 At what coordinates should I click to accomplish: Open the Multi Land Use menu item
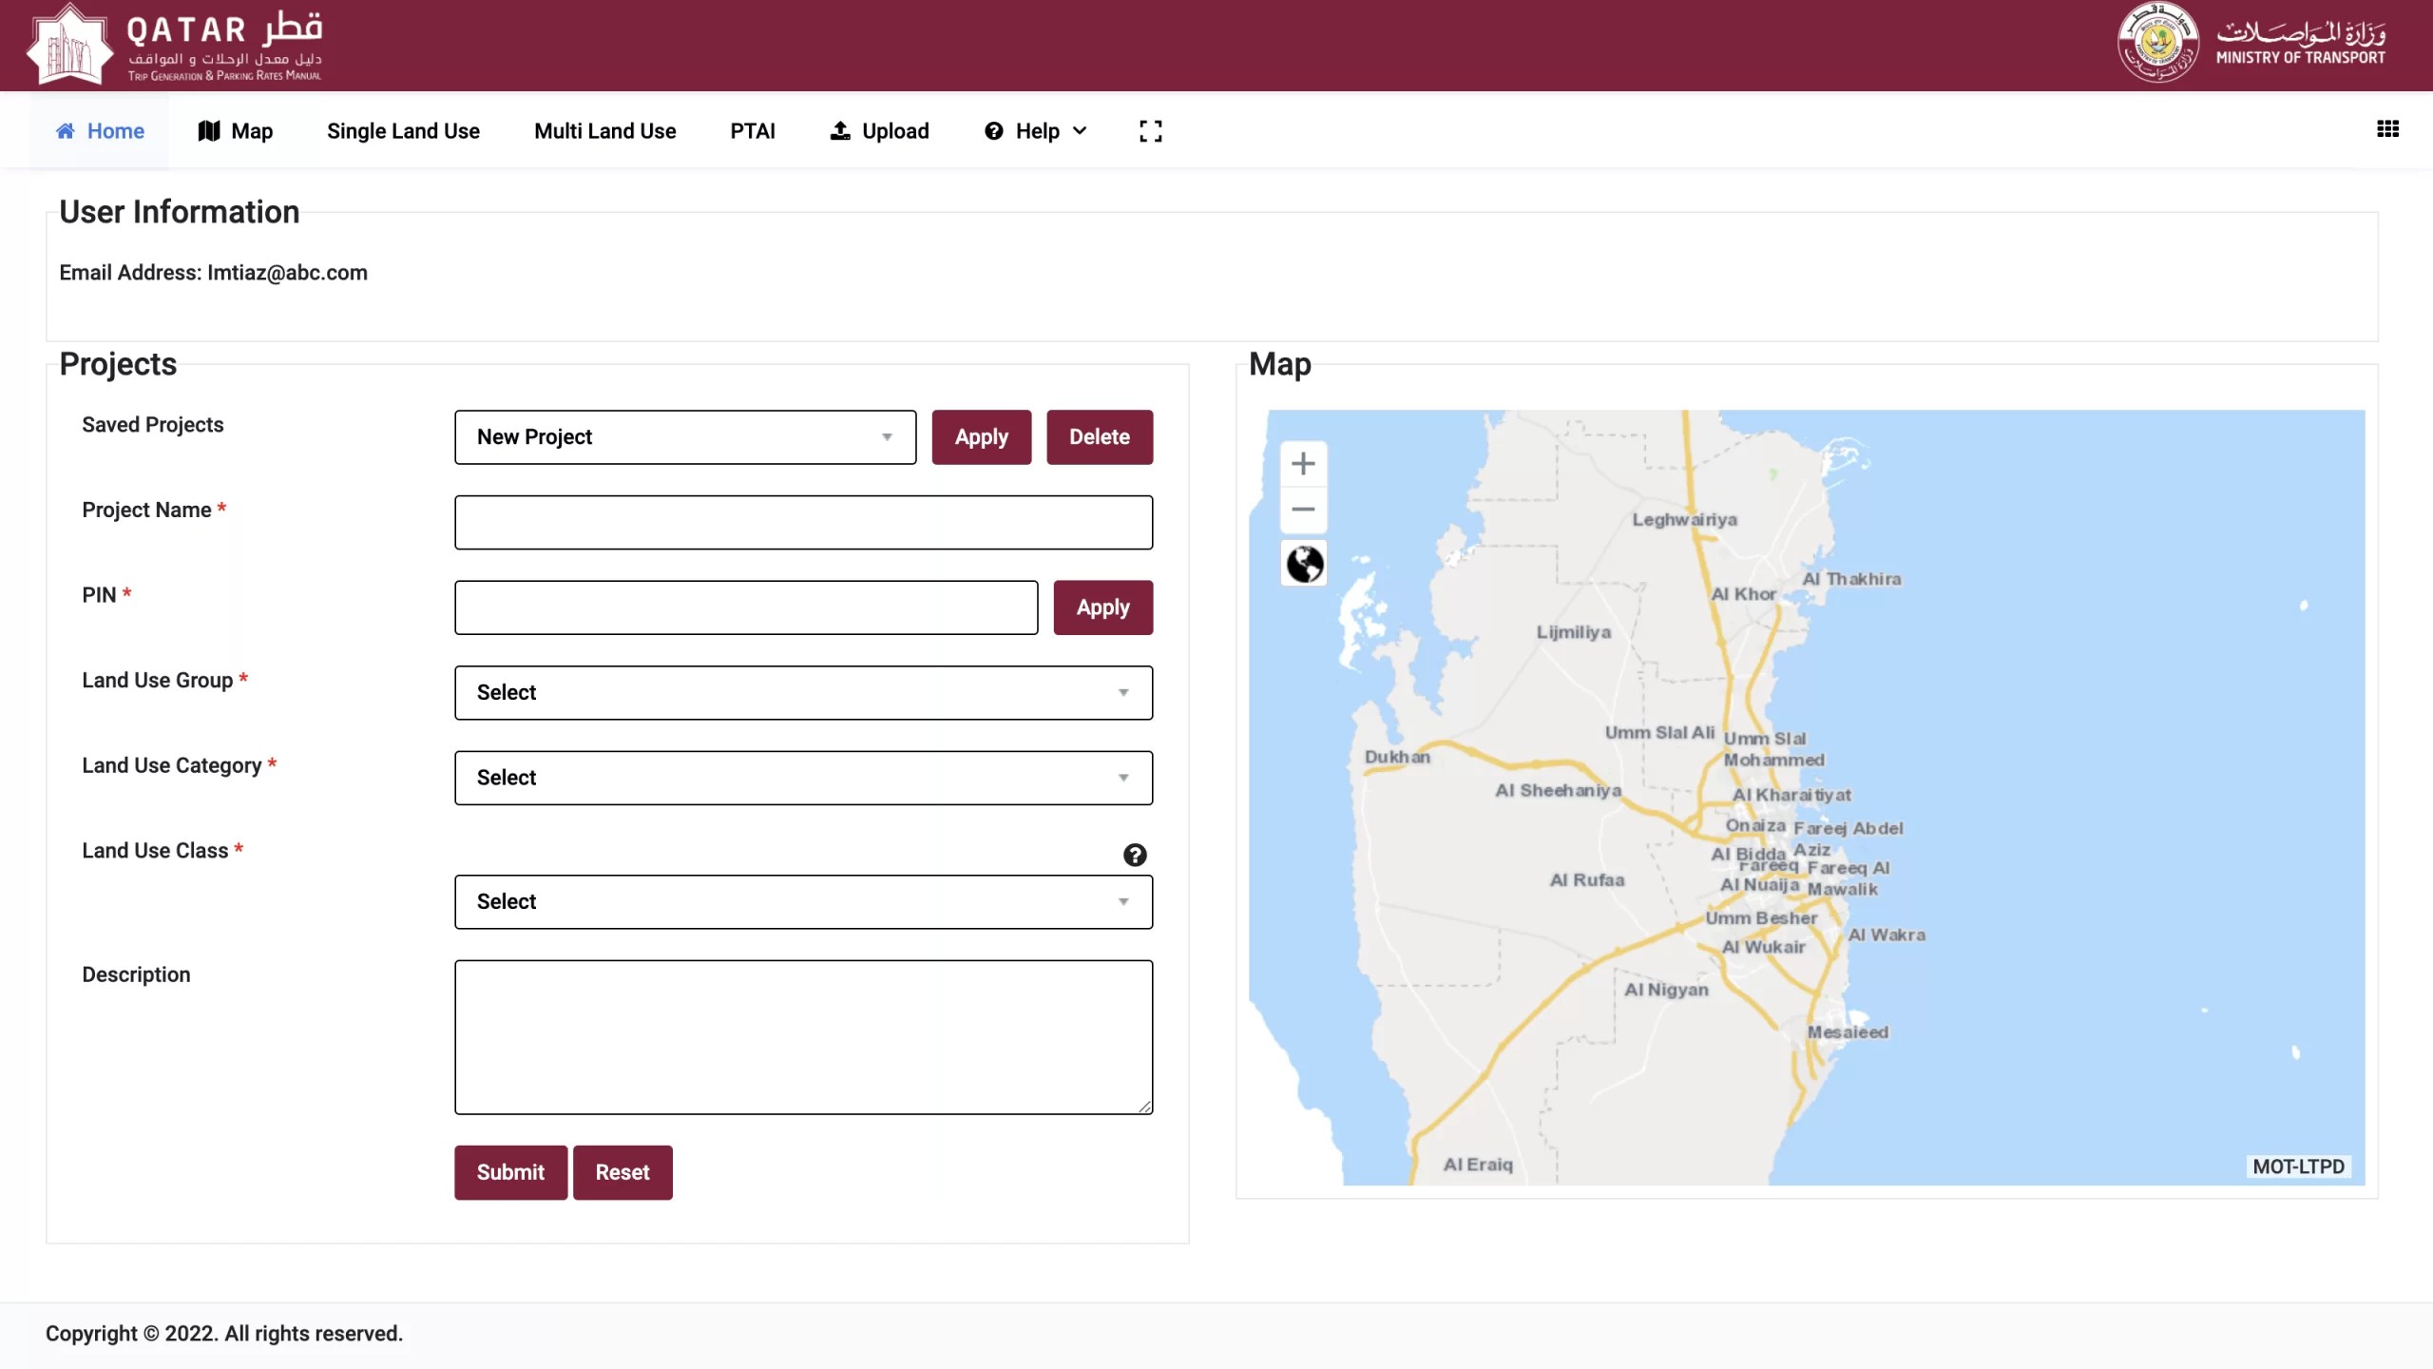point(604,131)
